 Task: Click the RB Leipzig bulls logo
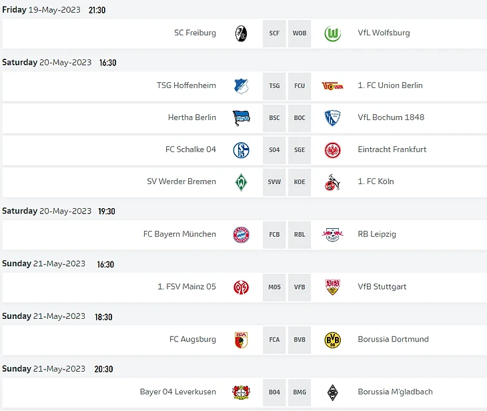tap(332, 235)
